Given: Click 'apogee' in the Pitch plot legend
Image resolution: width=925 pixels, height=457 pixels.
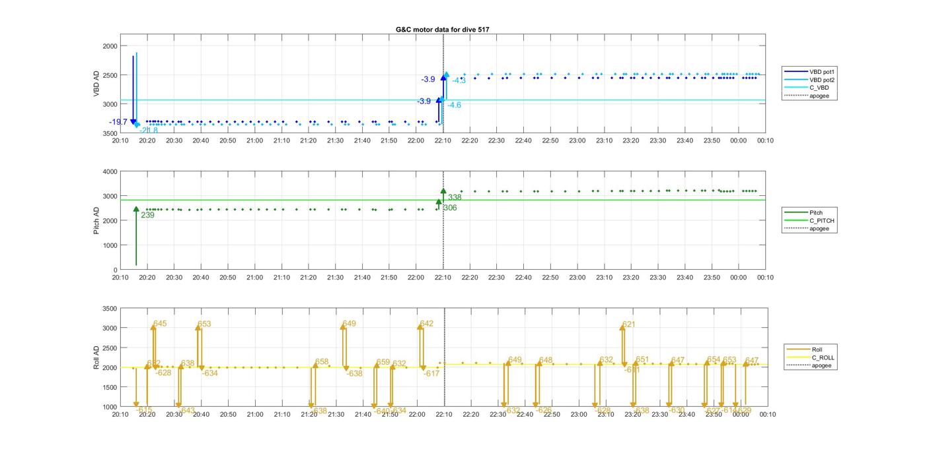Looking at the screenshot, I should click(x=819, y=229).
